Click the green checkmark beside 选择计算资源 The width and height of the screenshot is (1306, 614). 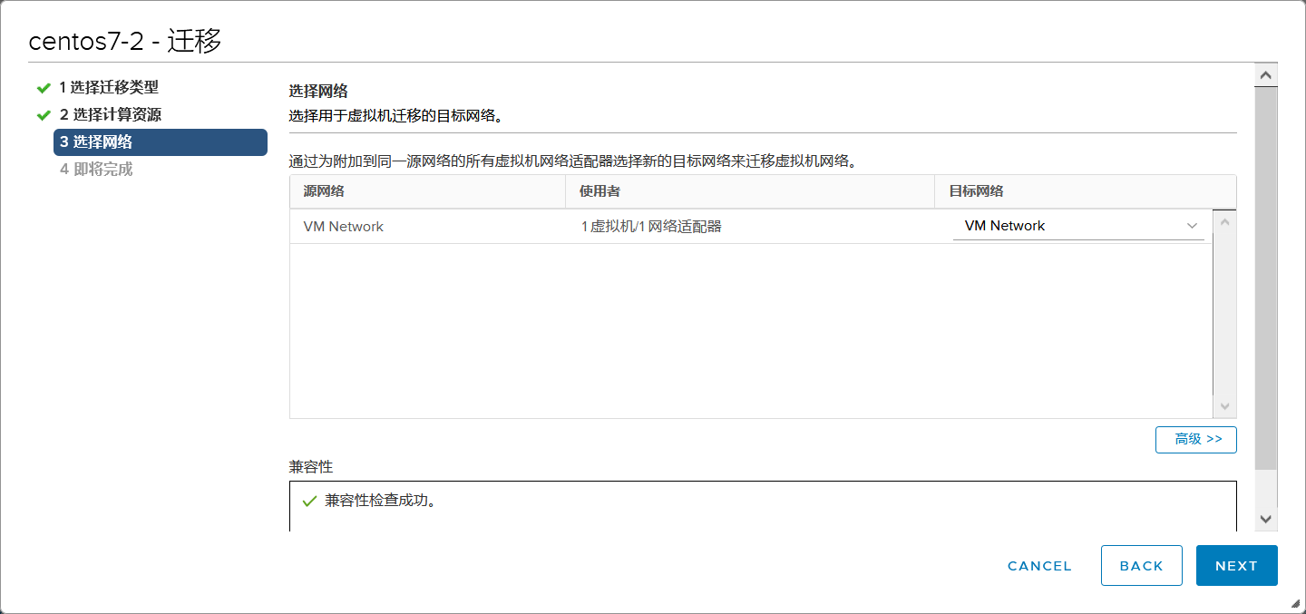tap(43, 115)
